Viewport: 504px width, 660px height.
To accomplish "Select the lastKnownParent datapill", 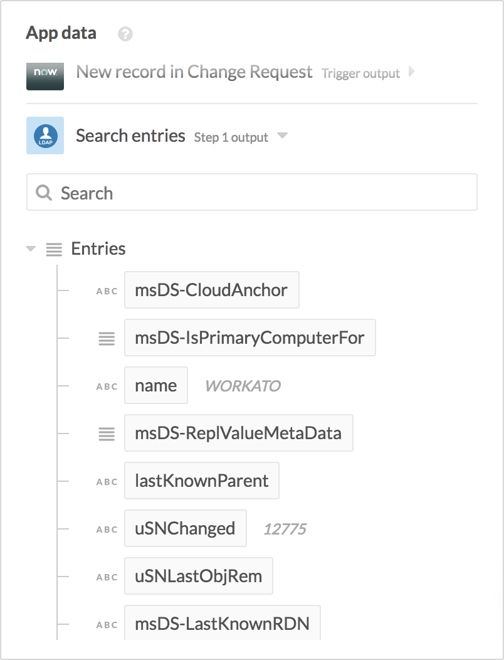I will click(x=201, y=481).
